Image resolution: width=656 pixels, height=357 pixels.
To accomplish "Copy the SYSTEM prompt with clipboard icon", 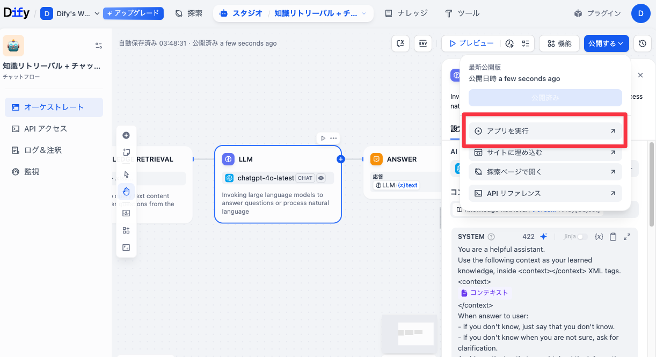I will (x=613, y=237).
